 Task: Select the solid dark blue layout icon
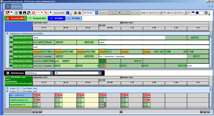pos(197,13)
